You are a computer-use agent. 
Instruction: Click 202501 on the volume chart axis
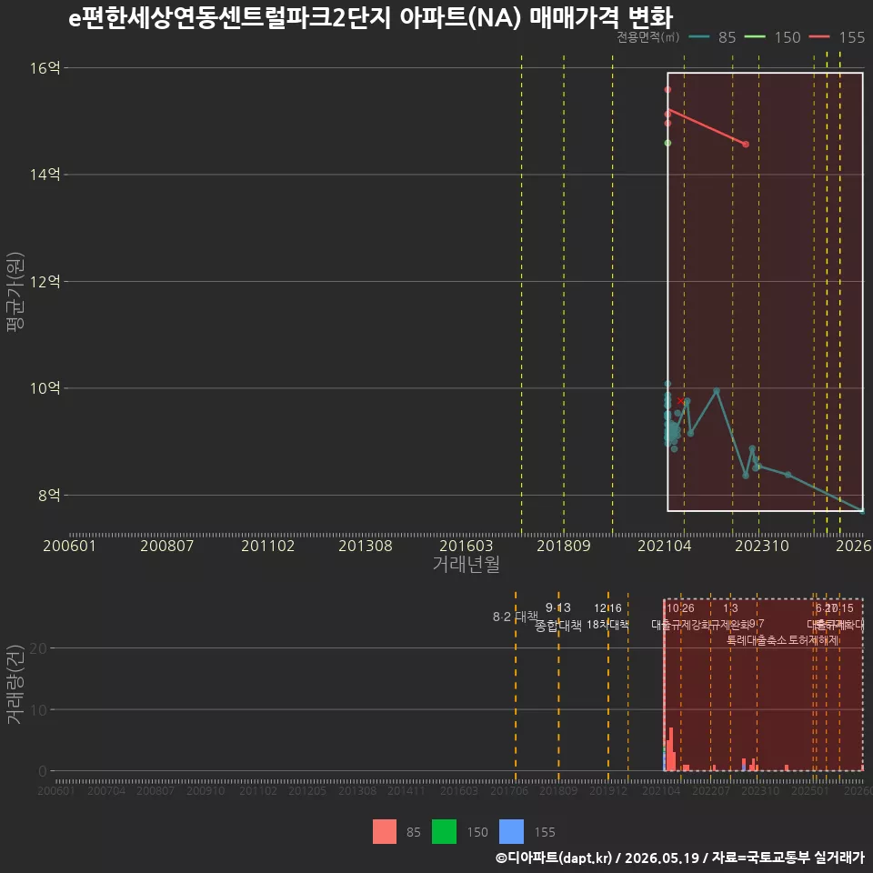click(810, 790)
